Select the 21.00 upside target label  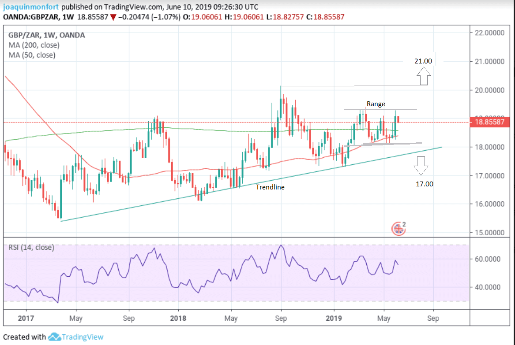(423, 61)
